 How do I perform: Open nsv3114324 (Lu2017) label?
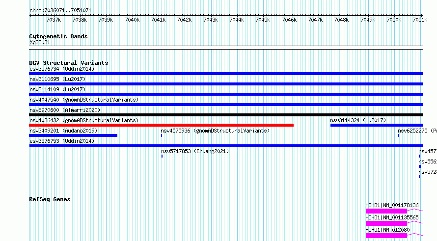358,120
